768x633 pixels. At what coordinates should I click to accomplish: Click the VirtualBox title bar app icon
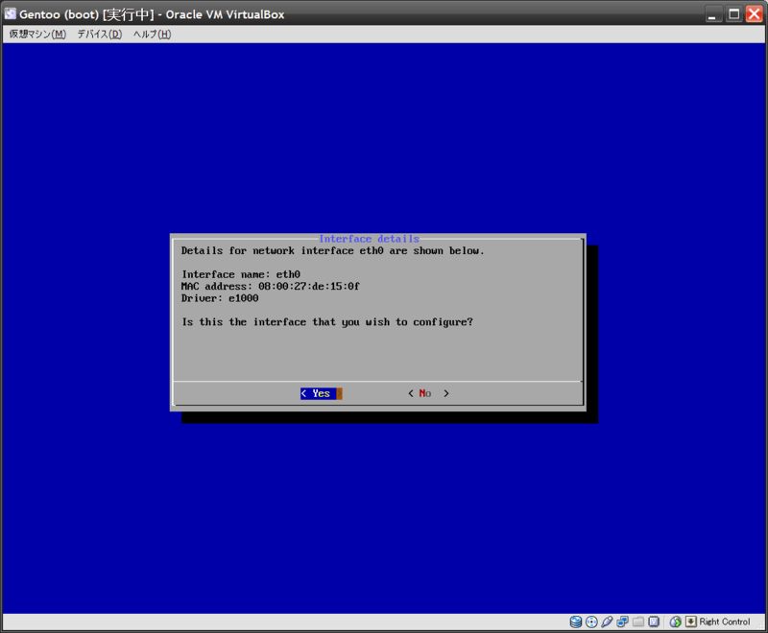[10, 13]
